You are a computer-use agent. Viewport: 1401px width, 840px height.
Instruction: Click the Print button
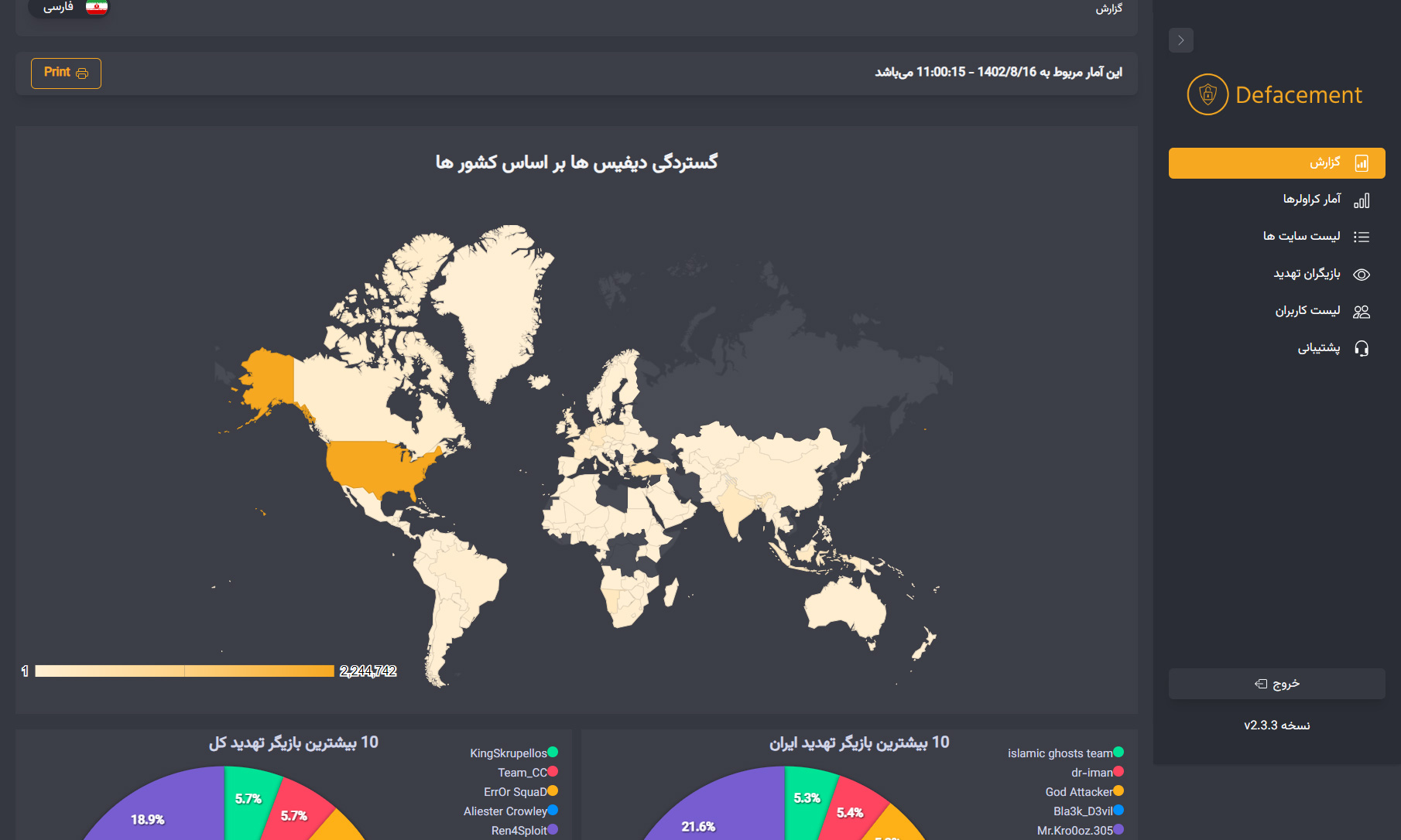(66, 73)
